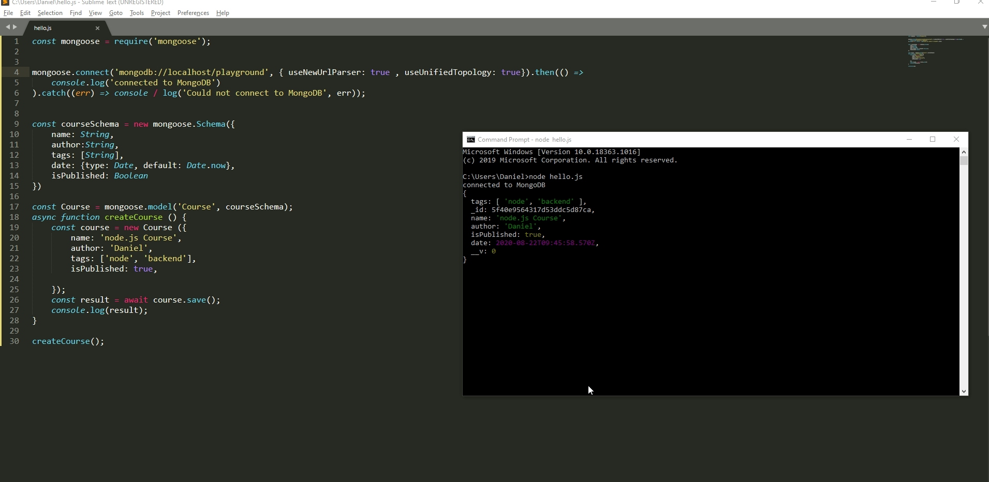Close the Command Prompt window

pyautogui.click(x=956, y=139)
